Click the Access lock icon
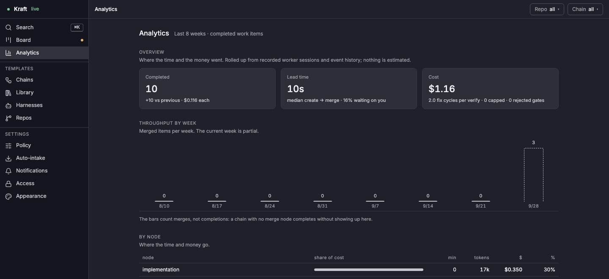The image size is (609, 279). coord(8,183)
